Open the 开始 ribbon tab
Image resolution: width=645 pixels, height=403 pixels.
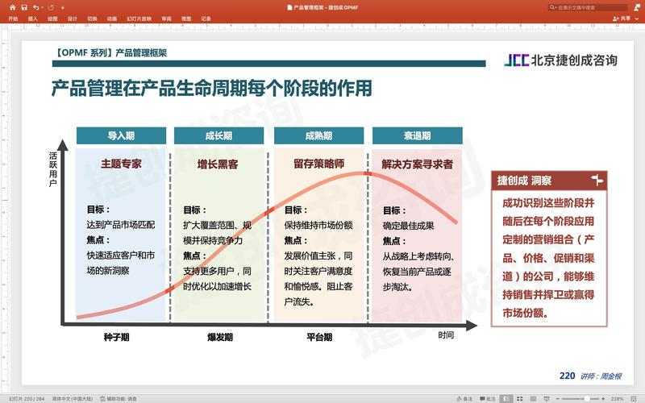coord(13,19)
